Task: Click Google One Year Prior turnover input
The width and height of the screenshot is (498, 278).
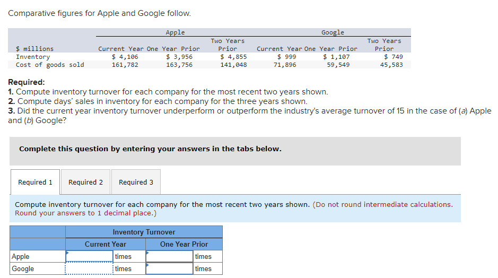Action: (x=169, y=269)
